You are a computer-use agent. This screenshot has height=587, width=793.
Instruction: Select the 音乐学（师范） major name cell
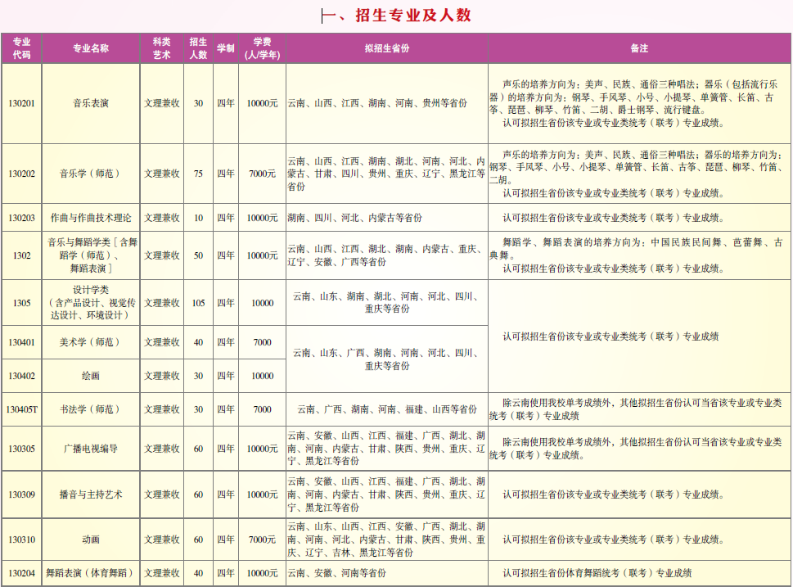point(91,174)
